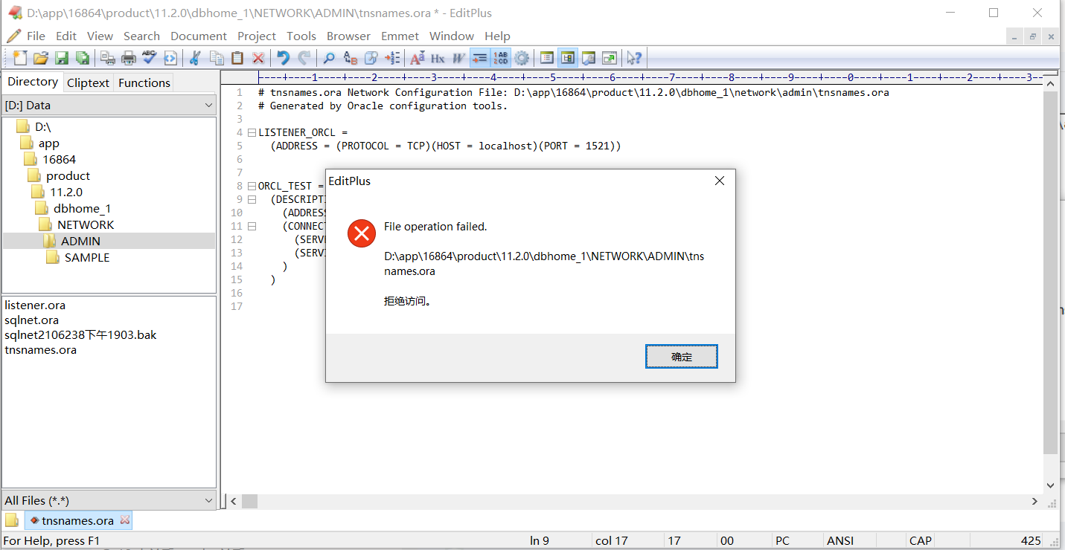Viewport: 1065px width, 550px height.
Task: Switch to the Cliptext tab
Action: coord(88,82)
